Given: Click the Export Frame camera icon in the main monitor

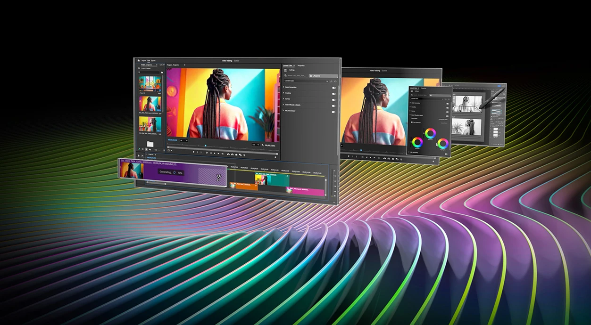Looking at the screenshot, I should tap(236, 154).
